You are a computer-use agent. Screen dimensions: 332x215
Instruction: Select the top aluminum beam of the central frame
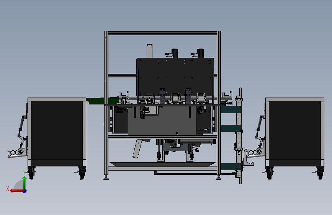tap(162, 33)
